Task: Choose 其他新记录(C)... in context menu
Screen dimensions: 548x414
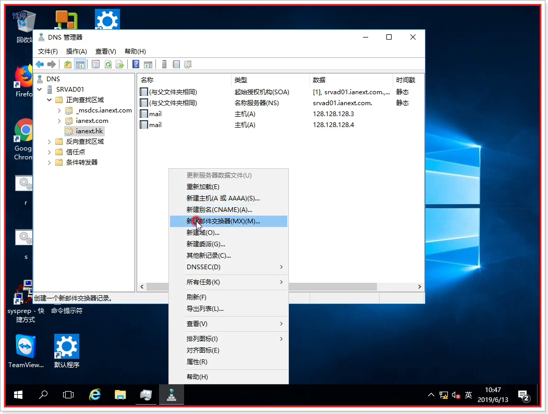Action: click(228, 256)
